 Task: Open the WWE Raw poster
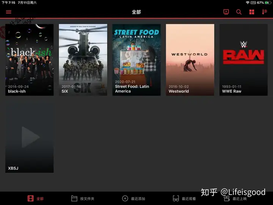click(243, 60)
